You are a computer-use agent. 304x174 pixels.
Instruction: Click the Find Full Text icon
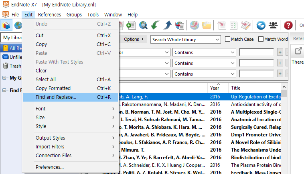(180, 25)
